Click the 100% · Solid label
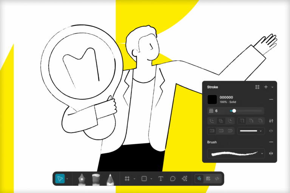Screen dimensions: 290x193 click(x=228, y=102)
